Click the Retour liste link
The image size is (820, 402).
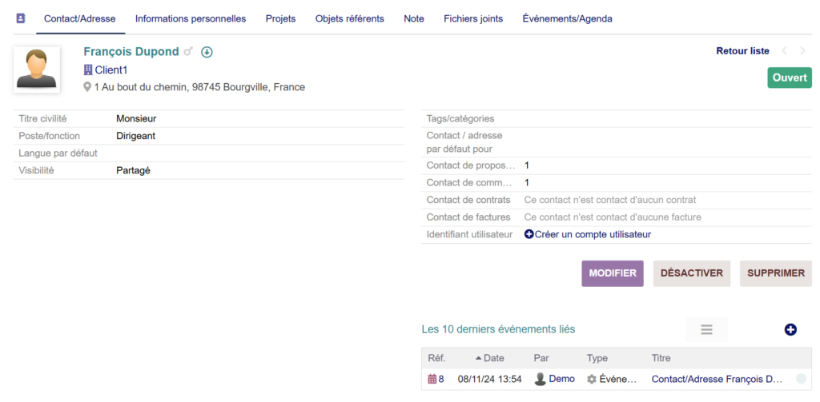[742, 51]
